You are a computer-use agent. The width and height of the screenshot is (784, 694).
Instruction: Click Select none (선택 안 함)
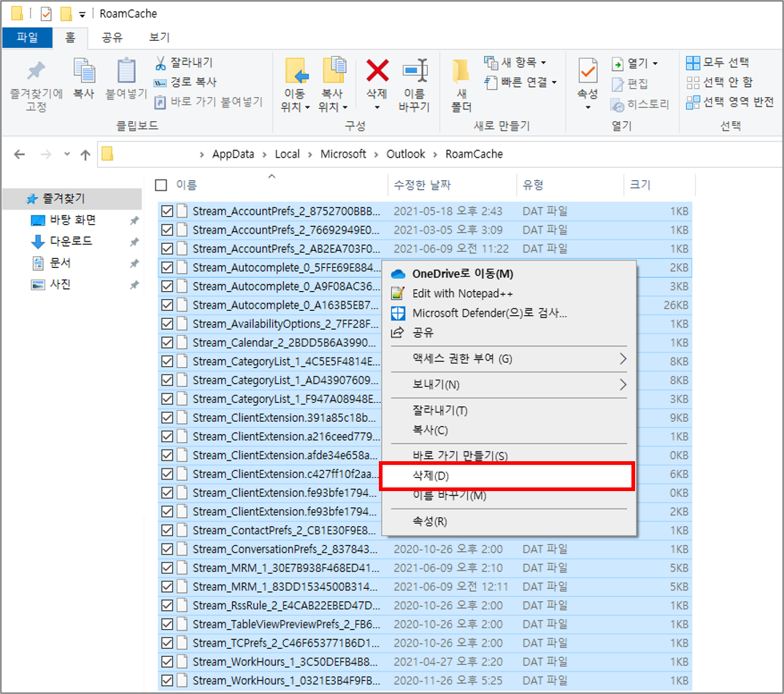(x=720, y=82)
